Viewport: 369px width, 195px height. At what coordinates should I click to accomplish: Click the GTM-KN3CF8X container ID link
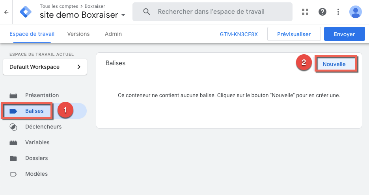pos(239,34)
